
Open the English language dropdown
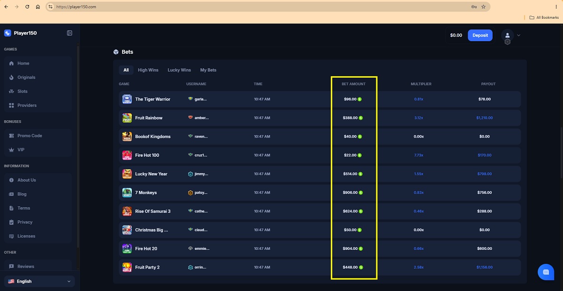(39, 281)
